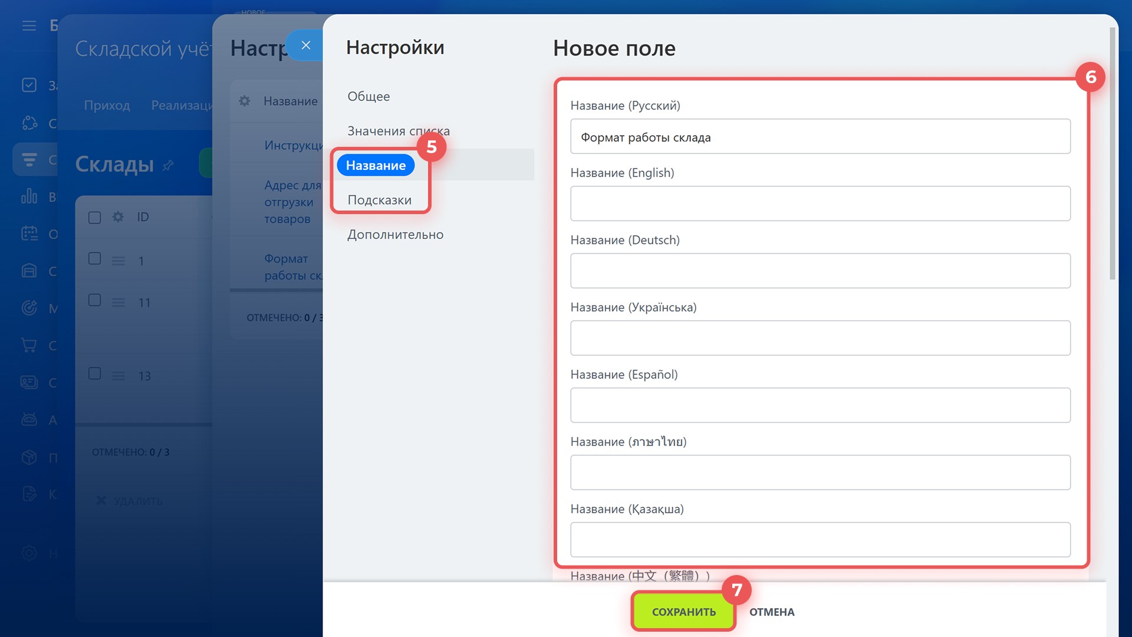The height and width of the screenshot is (637, 1132).
Task: Switch to the Общее settings section
Action: (368, 96)
